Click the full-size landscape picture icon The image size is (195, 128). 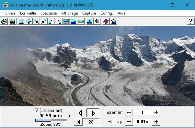click(x=74, y=21)
